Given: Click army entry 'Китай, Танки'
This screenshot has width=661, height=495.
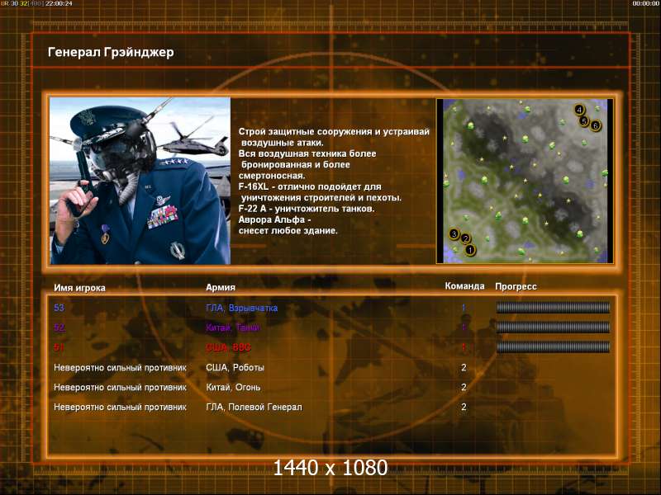Looking at the screenshot, I should (x=233, y=328).
